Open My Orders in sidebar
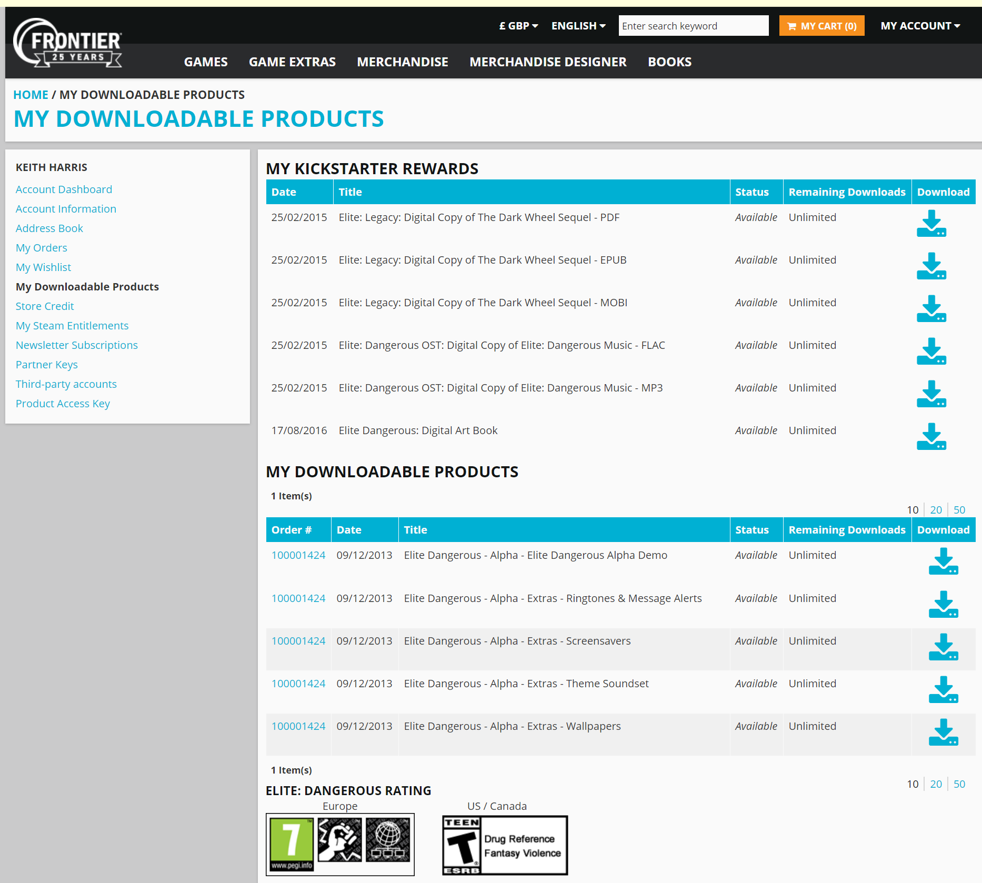 (42, 248)
